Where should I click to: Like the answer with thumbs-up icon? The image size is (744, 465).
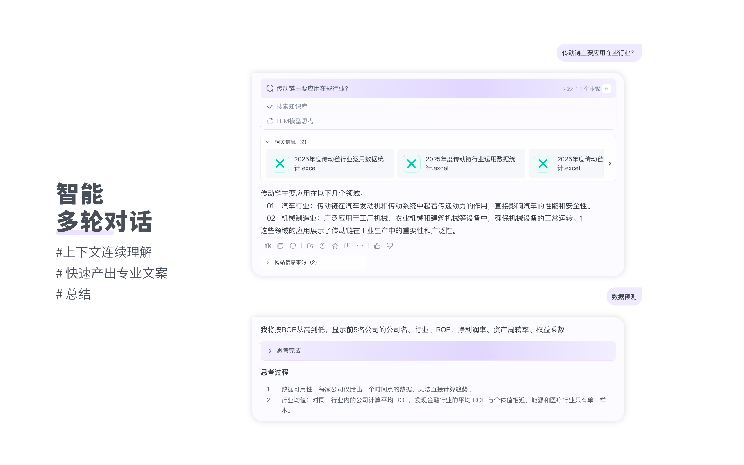click(377, 246)
